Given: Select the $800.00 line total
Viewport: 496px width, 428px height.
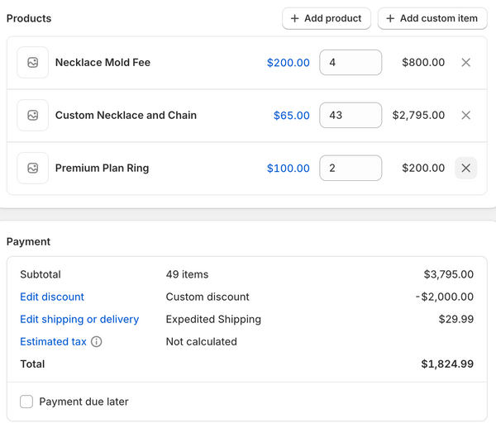Looking at the screenshot, I should [423, 62].
